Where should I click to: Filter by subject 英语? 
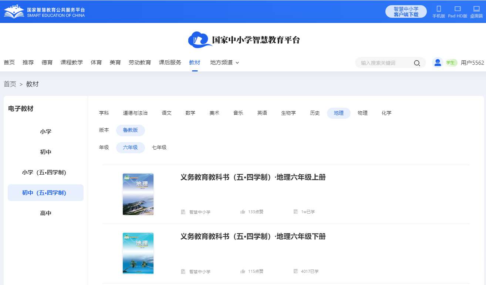click(x=262, y=113)
